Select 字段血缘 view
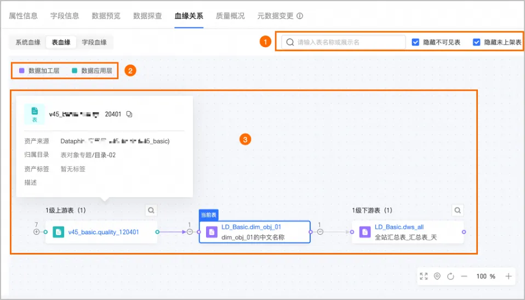This screenshot has width=525, height=300. pos(94,42)
